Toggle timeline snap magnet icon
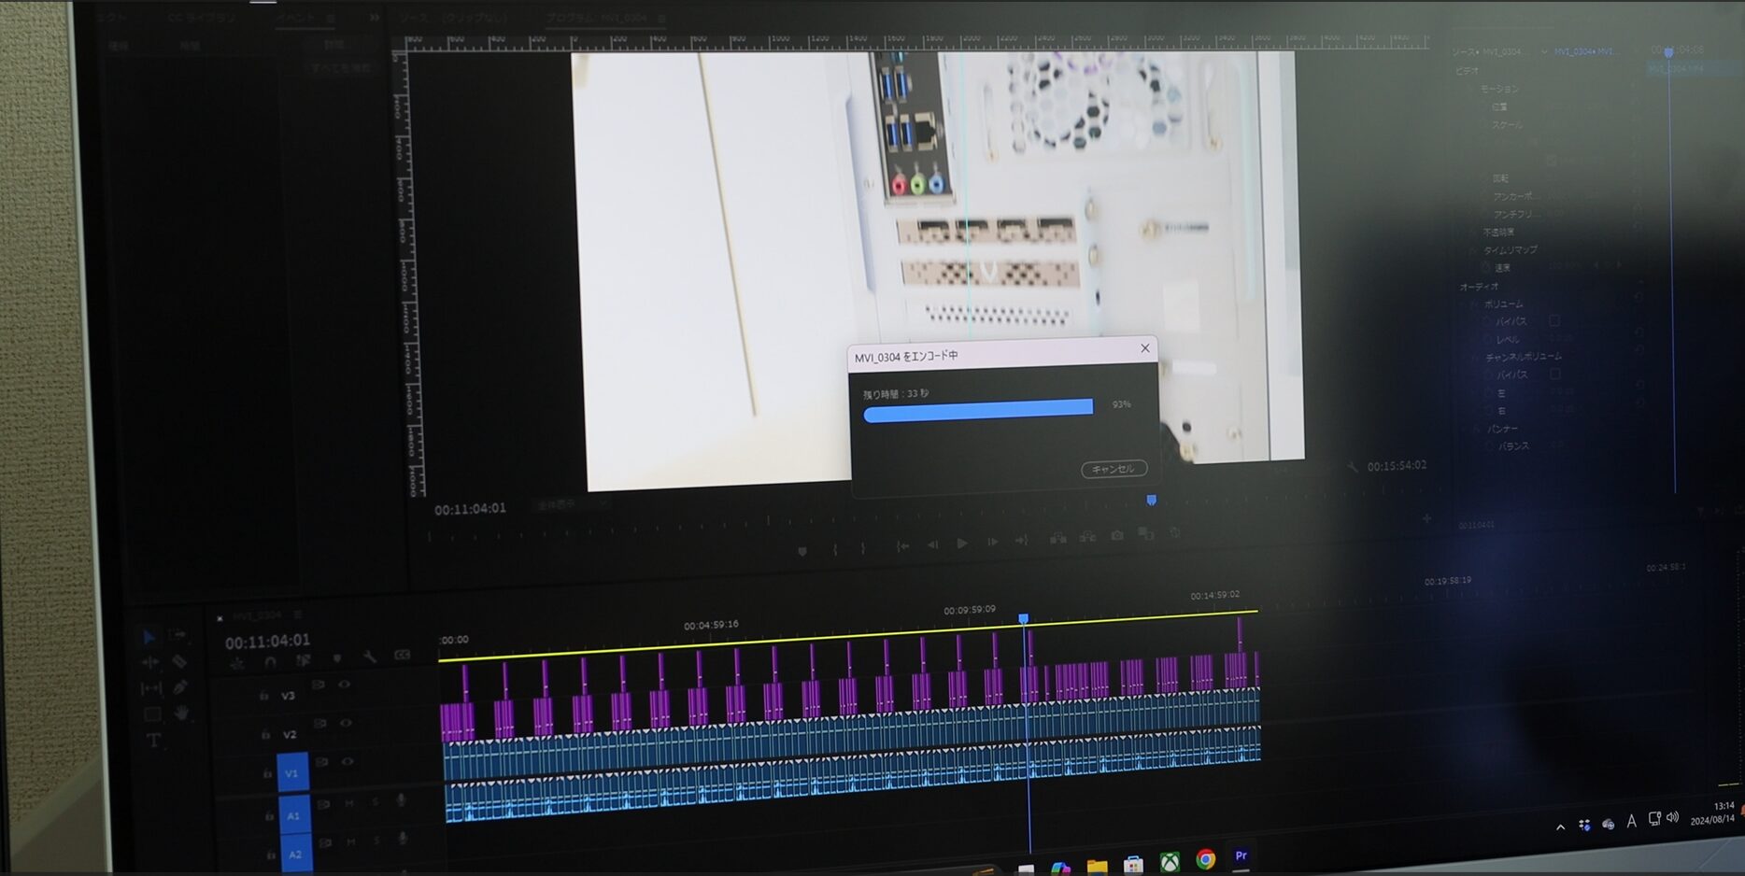Viewport: 1745px width, 876px height. 270,661
